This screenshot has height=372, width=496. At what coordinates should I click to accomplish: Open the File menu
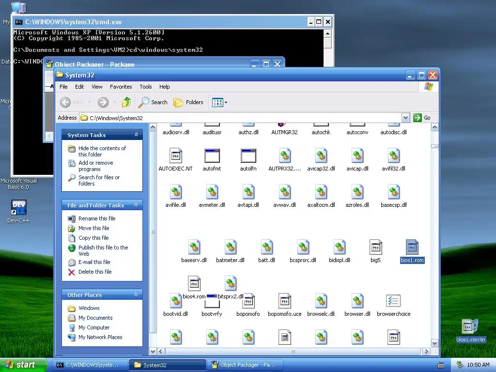(63, 87)
